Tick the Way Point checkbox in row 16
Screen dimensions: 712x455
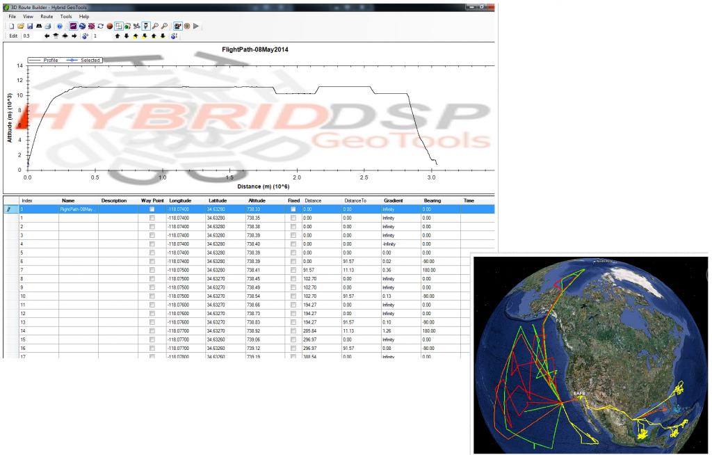[x=152, y=348]
